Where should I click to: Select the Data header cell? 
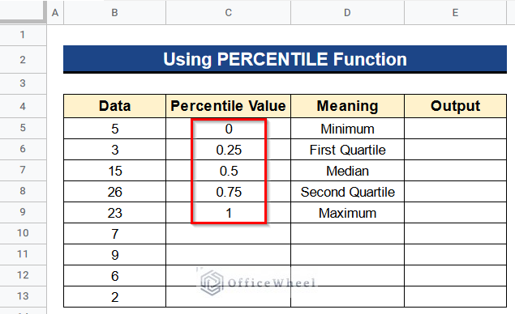114,106
